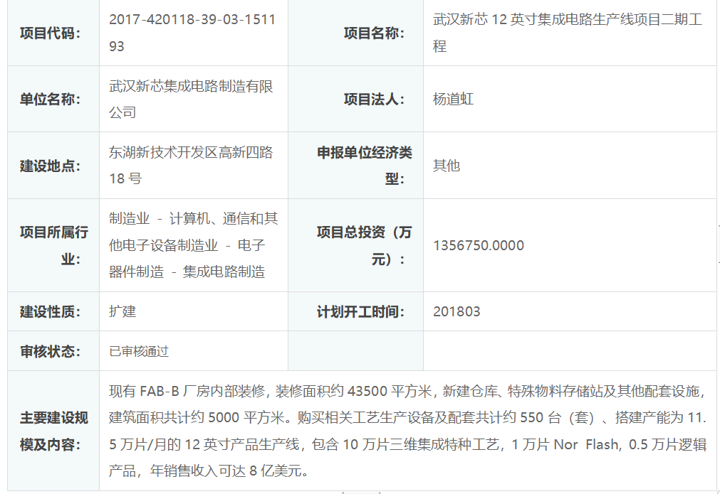Click the 项目所属行业 label
The height and width of the screenshot is (494, 720).
click(x=53, y=245)
